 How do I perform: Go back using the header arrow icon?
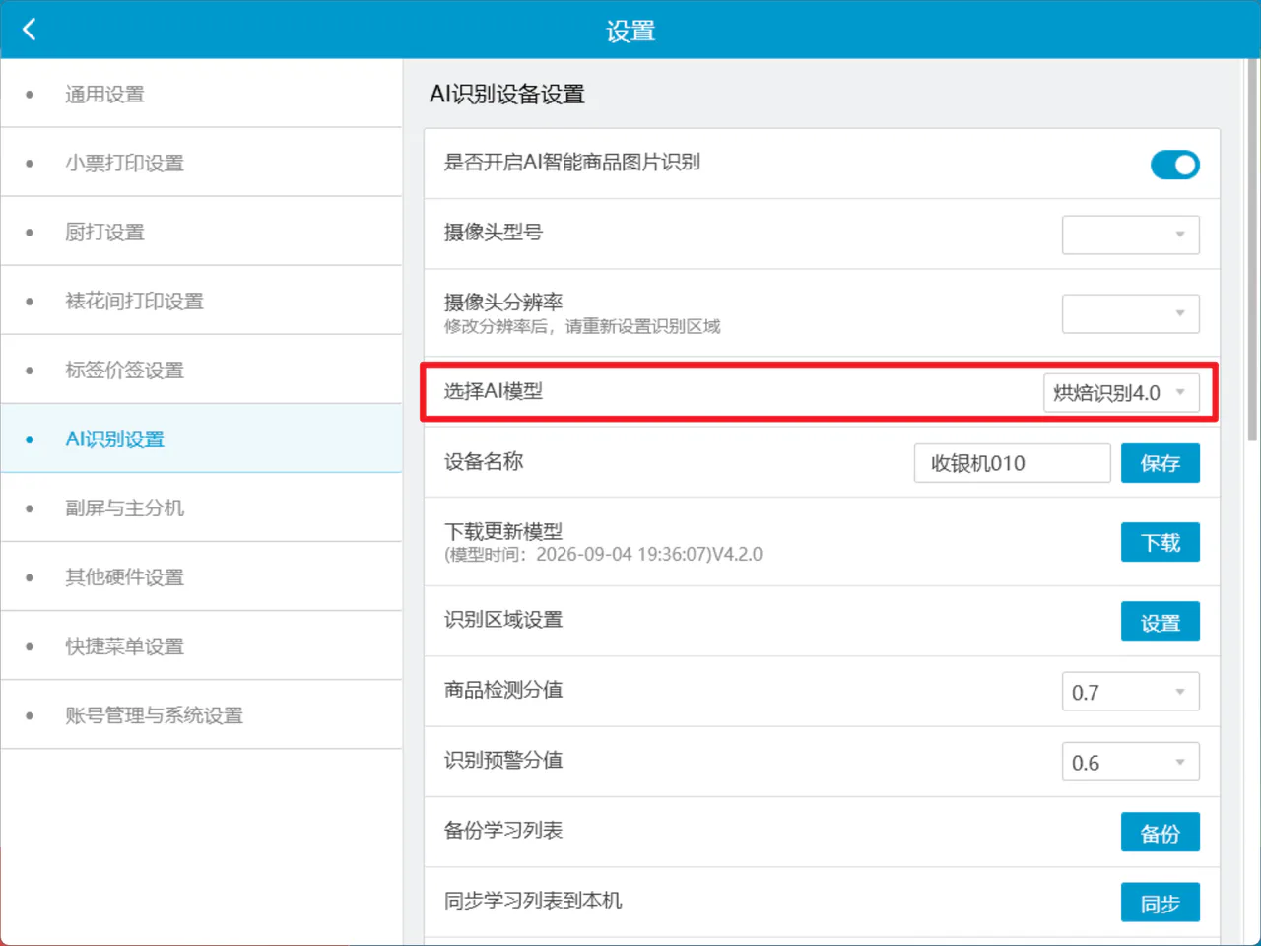(x=30, y=30)
